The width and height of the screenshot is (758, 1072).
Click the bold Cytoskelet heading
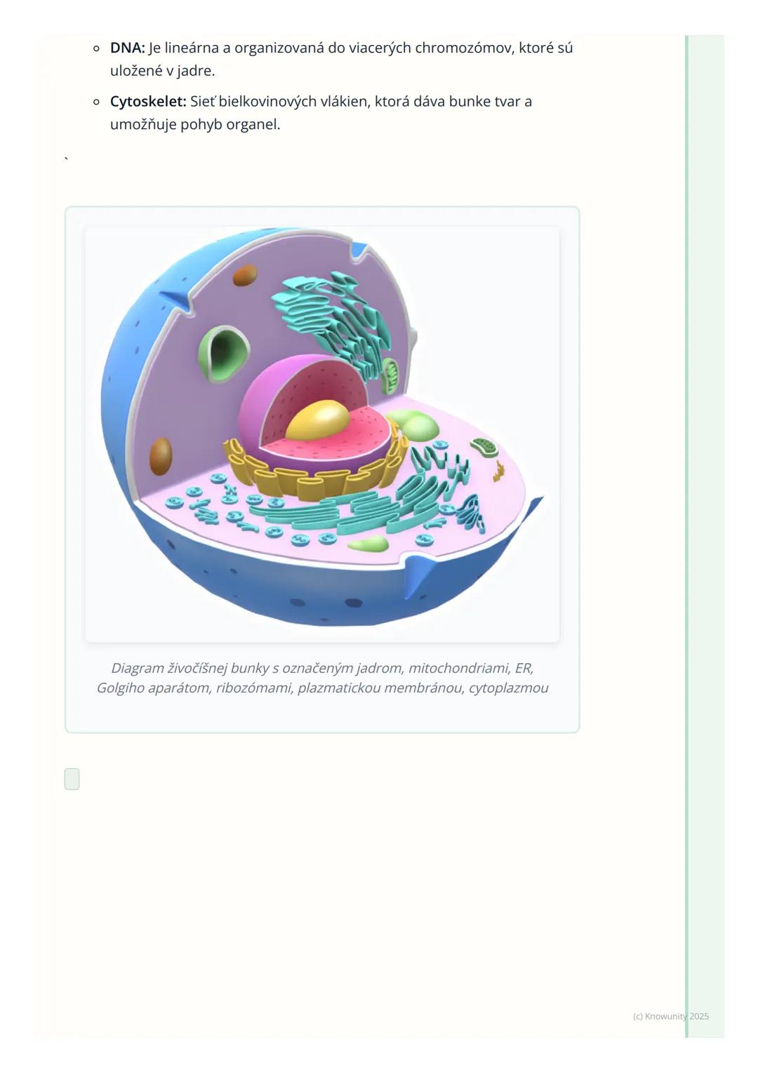coord(148,101)
